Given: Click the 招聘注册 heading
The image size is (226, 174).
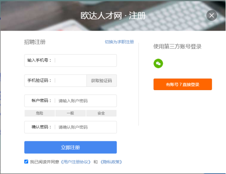Looking at the screenshot, I should pyautogui.click(x=35, y=42).
